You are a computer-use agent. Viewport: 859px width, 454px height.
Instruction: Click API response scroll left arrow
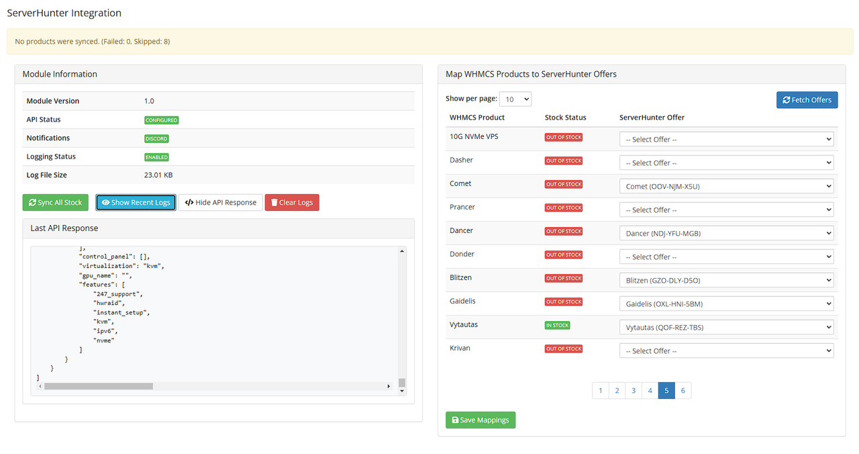[40, 386]
